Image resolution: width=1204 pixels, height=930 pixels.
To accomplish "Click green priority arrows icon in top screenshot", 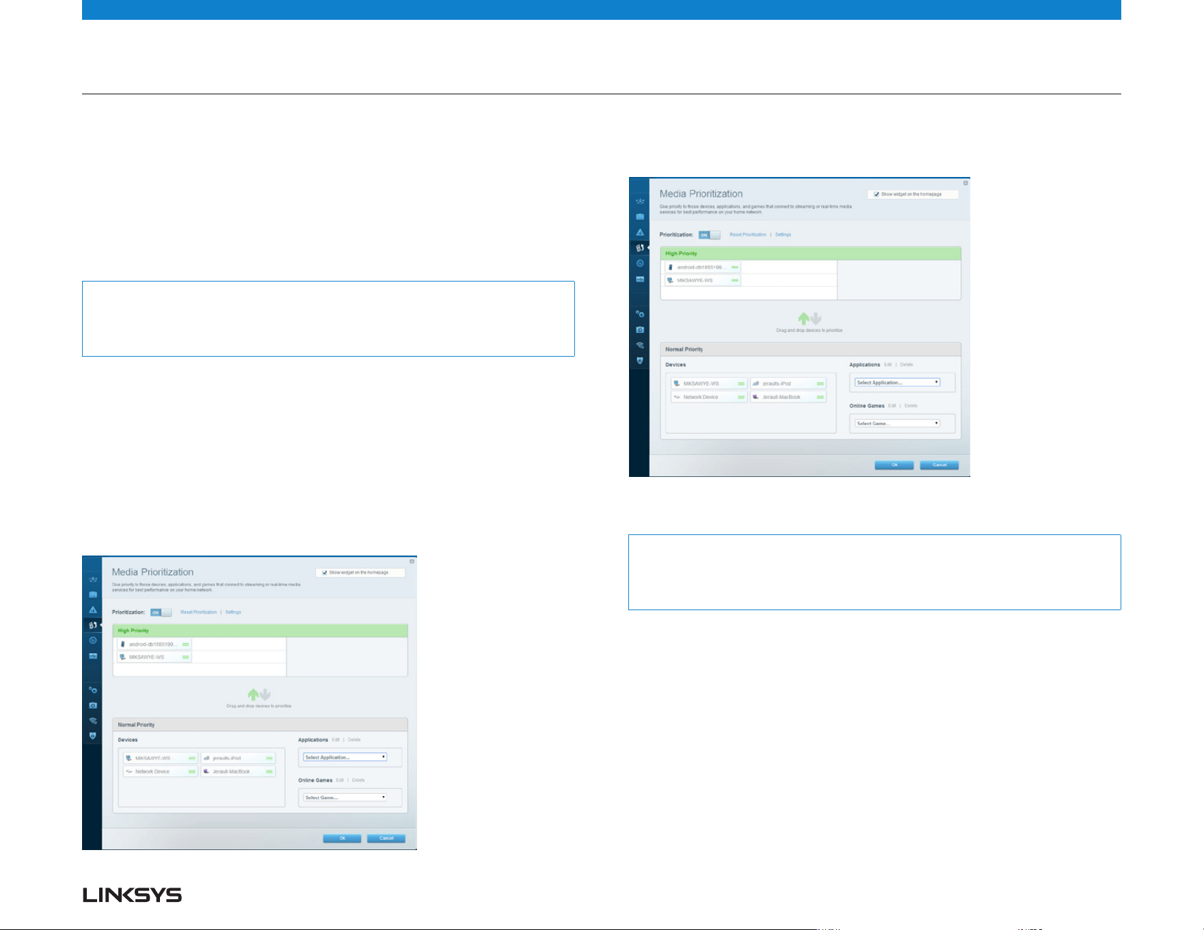I will click(810, 318).
